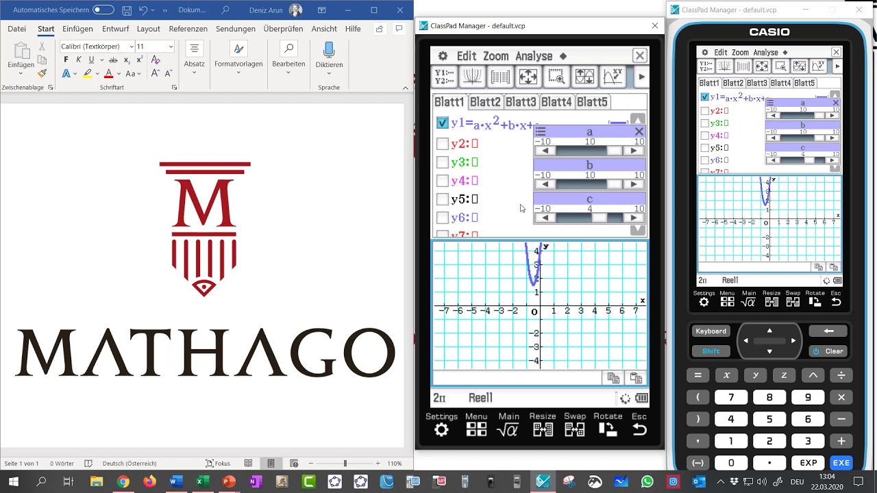Switch to Blatt2 sheet tab in ClassPad
Image resolution: width=877 pixels, height=493 pixels.
pyautogui.click(x=485, y=102)
